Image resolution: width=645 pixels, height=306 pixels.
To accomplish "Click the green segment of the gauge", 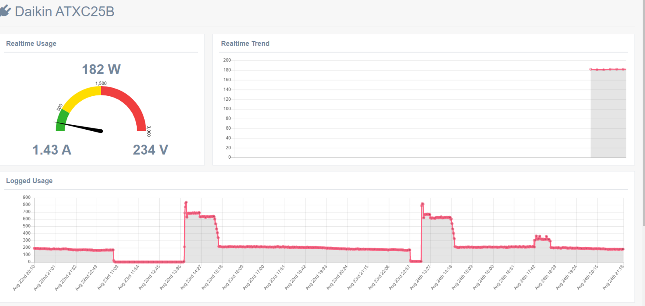I will pos(62,121).
